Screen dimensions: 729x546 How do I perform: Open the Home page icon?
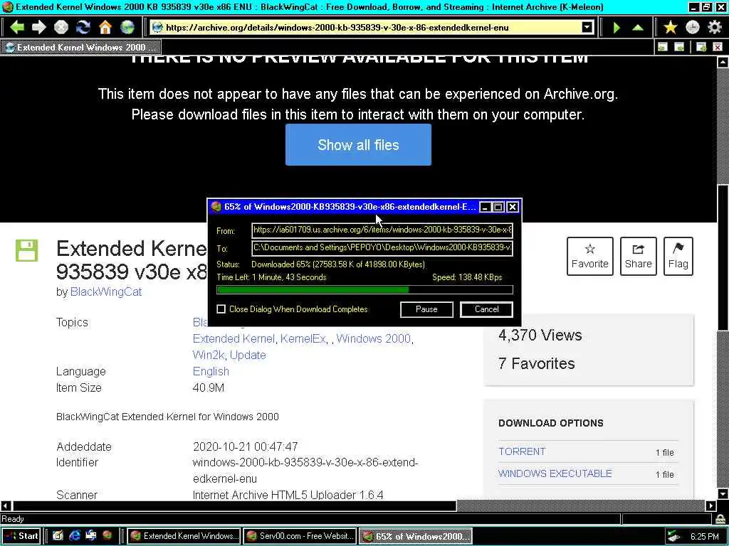(x=105, y=28)
